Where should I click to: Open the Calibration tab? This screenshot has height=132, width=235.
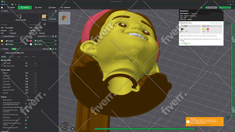tap(66, 8)
